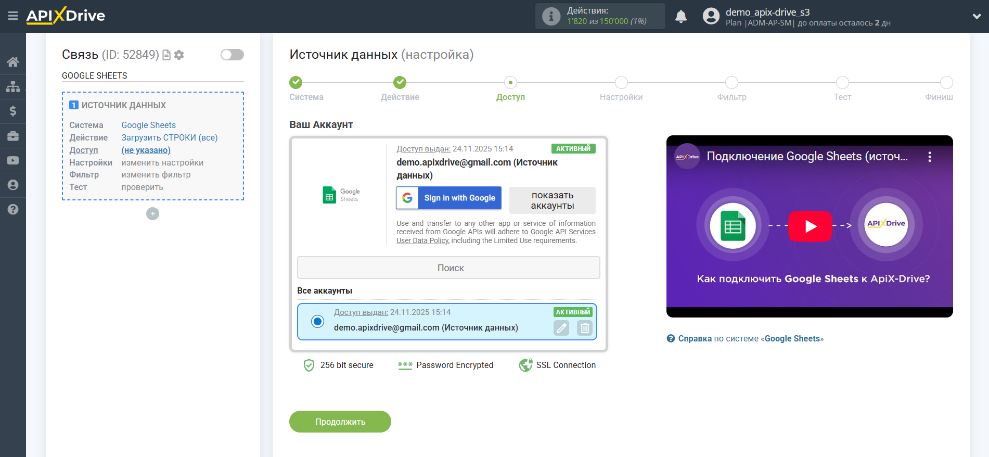Image resolution: width=989 pixels, height=457 pixels.
Task: Open Справка по системе Google Sheets link
Action: click(751, 338)
